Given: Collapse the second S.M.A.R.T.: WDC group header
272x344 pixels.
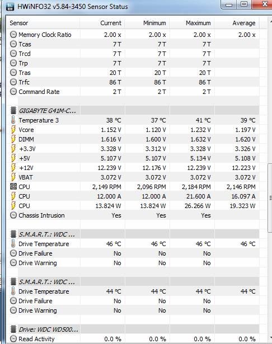Looking at the screenshot, I should tap(134, 282).
